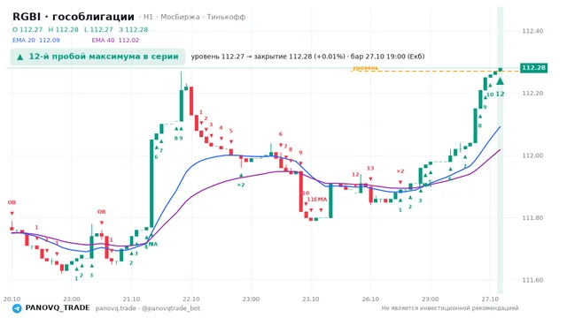Viewport: 567px width, 318px height.
Task: Click the 112.00 price axis label
Action: point(532,155)
